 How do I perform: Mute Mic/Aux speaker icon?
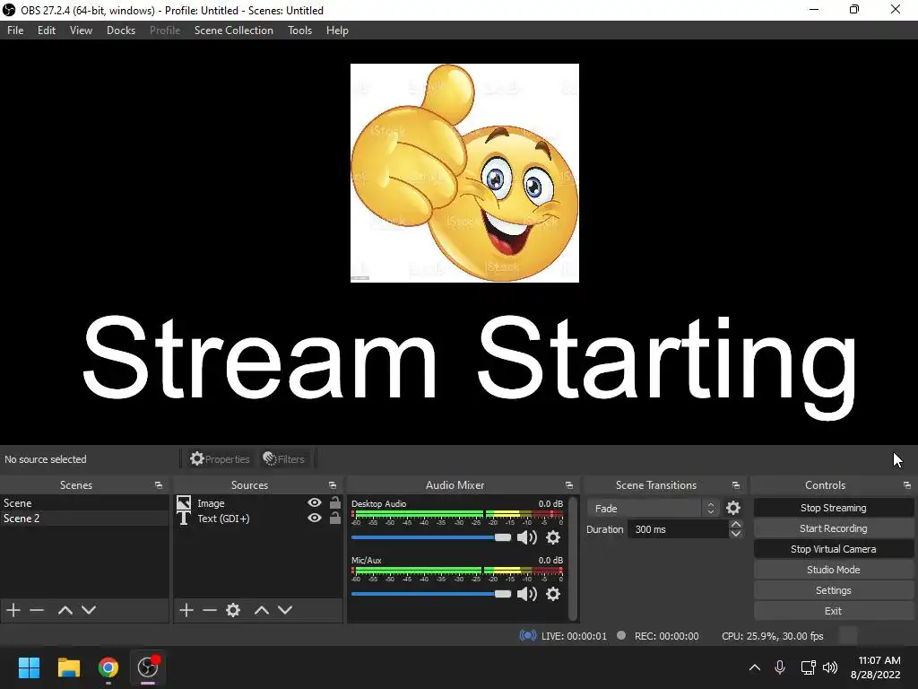[x=527, y=594]
